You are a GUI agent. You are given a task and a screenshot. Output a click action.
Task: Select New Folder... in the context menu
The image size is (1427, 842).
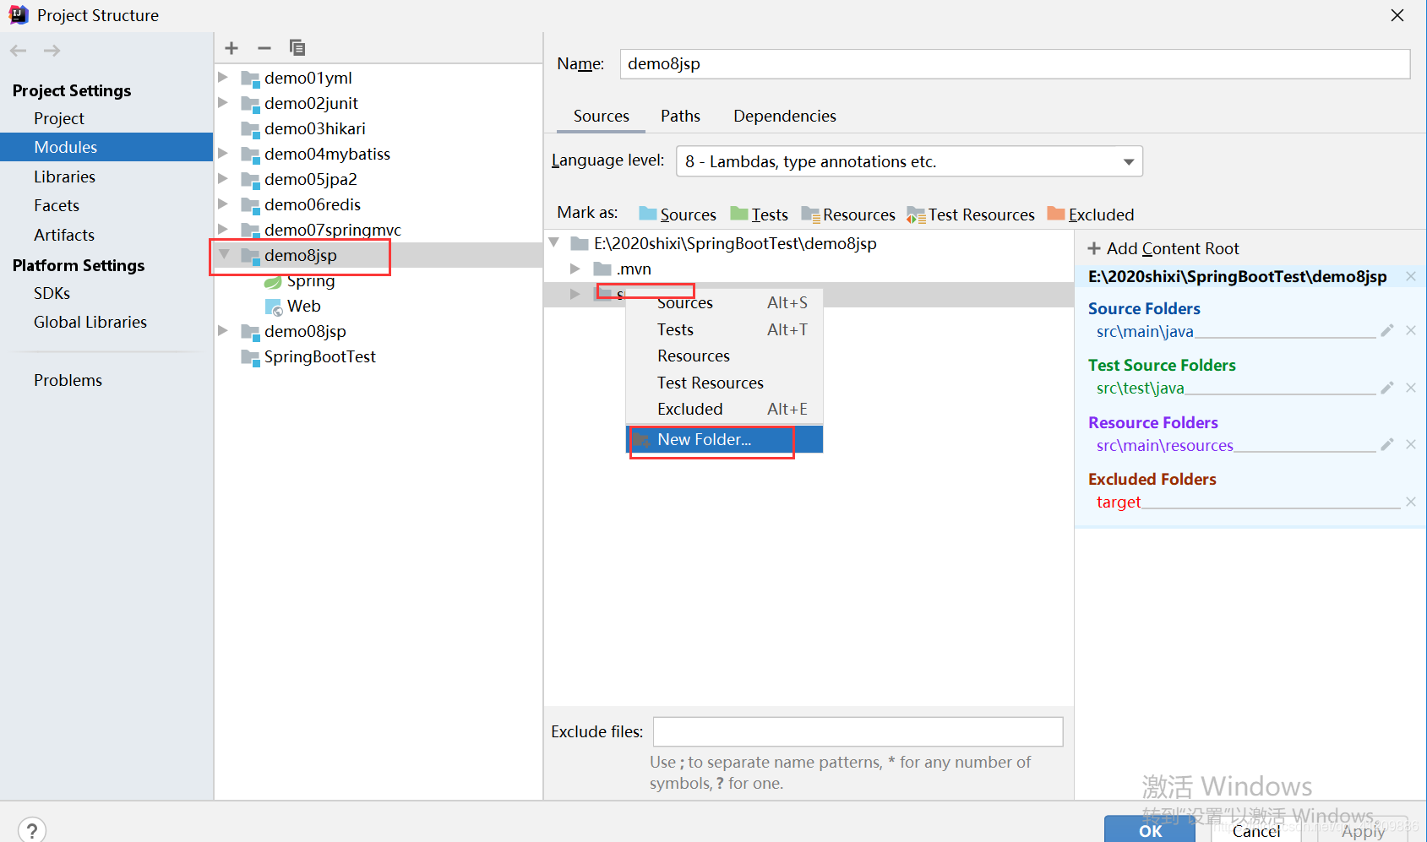(724, 439)
